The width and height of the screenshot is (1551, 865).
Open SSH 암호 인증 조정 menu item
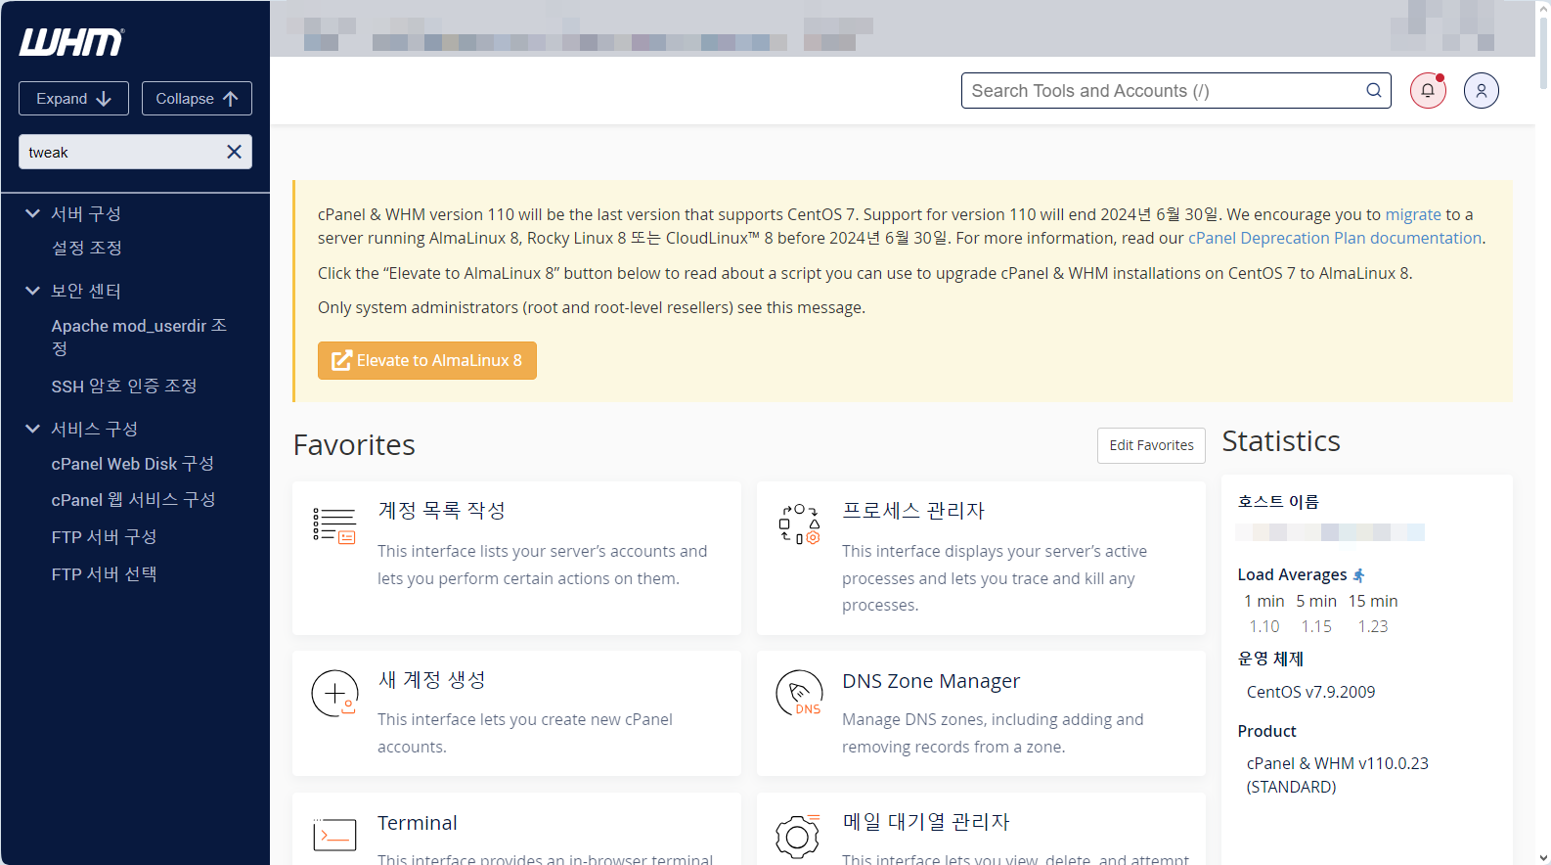coord(124,387)
